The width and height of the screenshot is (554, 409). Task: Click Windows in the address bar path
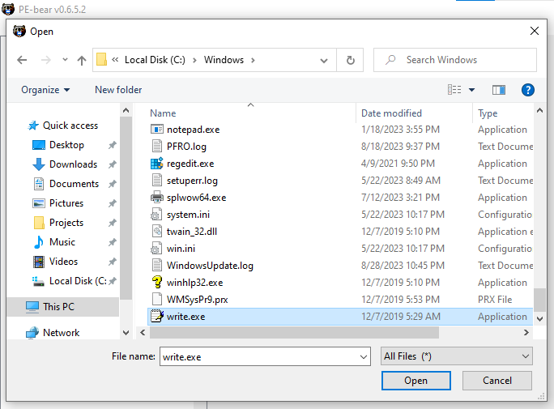click(x=224, y=60)
